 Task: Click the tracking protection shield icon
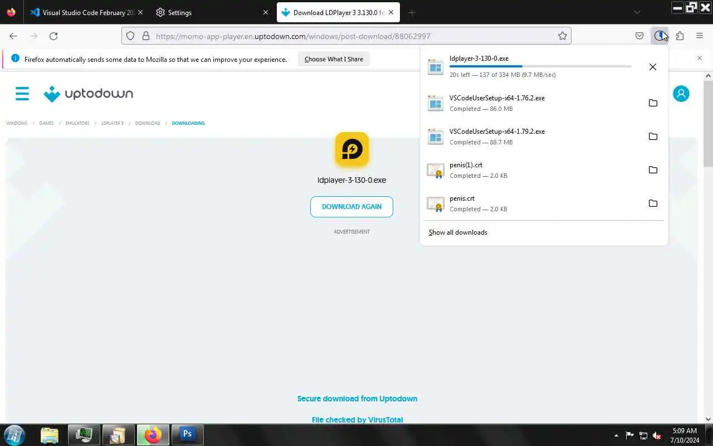click(130, 36)
